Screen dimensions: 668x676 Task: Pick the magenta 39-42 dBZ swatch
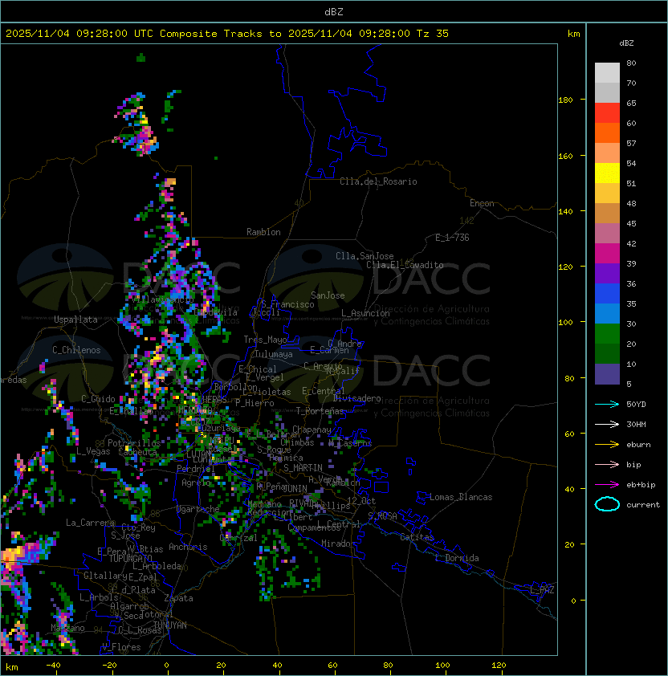click(x=607, y=254)
